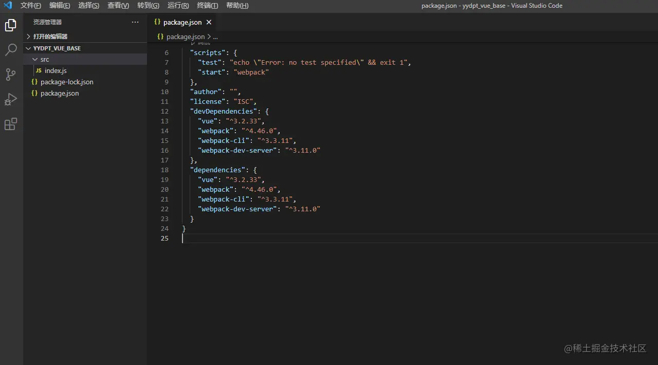Click "webpack-dev-server" key on line 16

click(237, 150)
